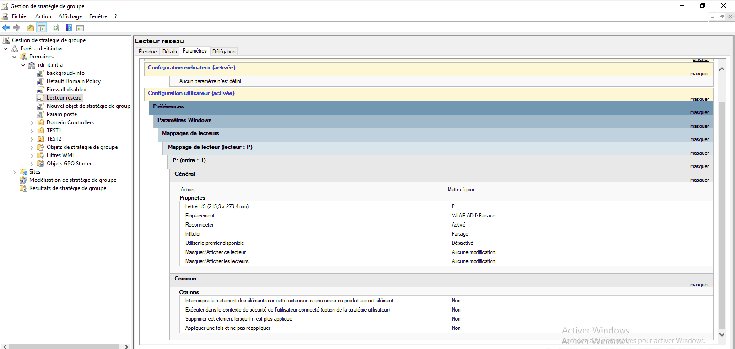Click the rdr-it.intra domain icon in tree
Viewport: 735px width, 349px height.
coord(32,65)
